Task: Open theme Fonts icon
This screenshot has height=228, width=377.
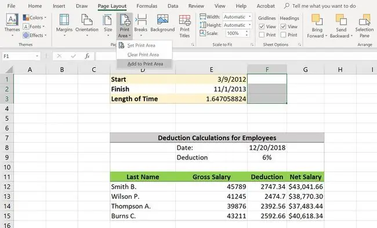Action: (x=26, y=27)
